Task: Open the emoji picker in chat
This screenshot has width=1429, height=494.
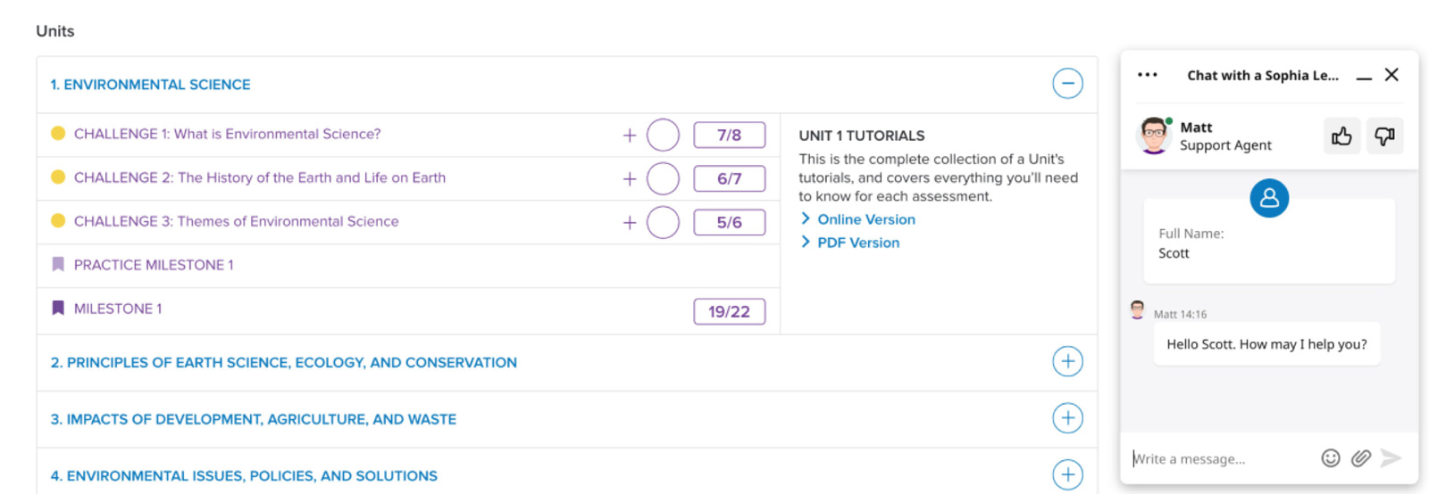Action: pos(1331,458)
